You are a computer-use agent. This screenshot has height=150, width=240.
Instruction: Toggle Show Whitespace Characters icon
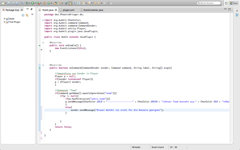(79, 3)
